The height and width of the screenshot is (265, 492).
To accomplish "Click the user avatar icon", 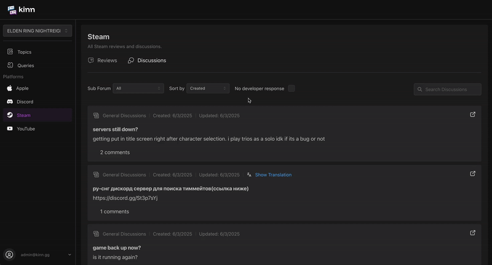I will click(x=9, y=255).
